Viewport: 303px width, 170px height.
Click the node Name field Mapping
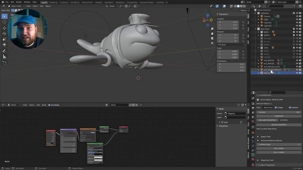click(x=235, y=113)
